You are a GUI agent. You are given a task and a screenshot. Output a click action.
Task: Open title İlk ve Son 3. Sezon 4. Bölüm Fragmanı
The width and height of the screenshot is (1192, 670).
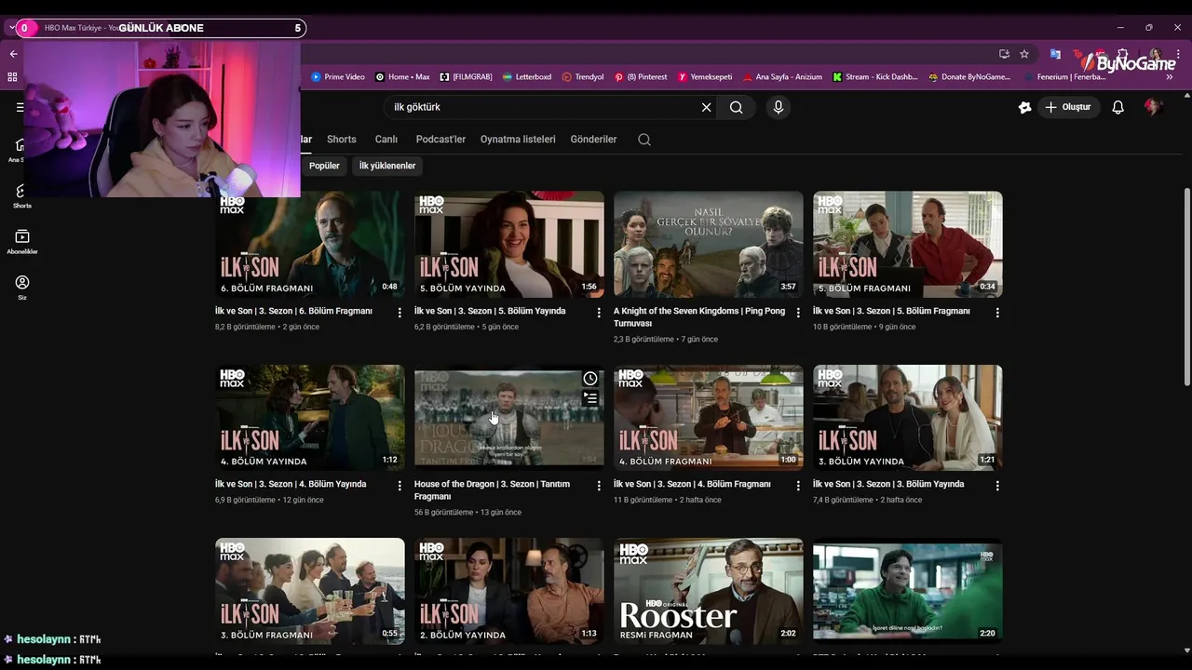[692, 484]
